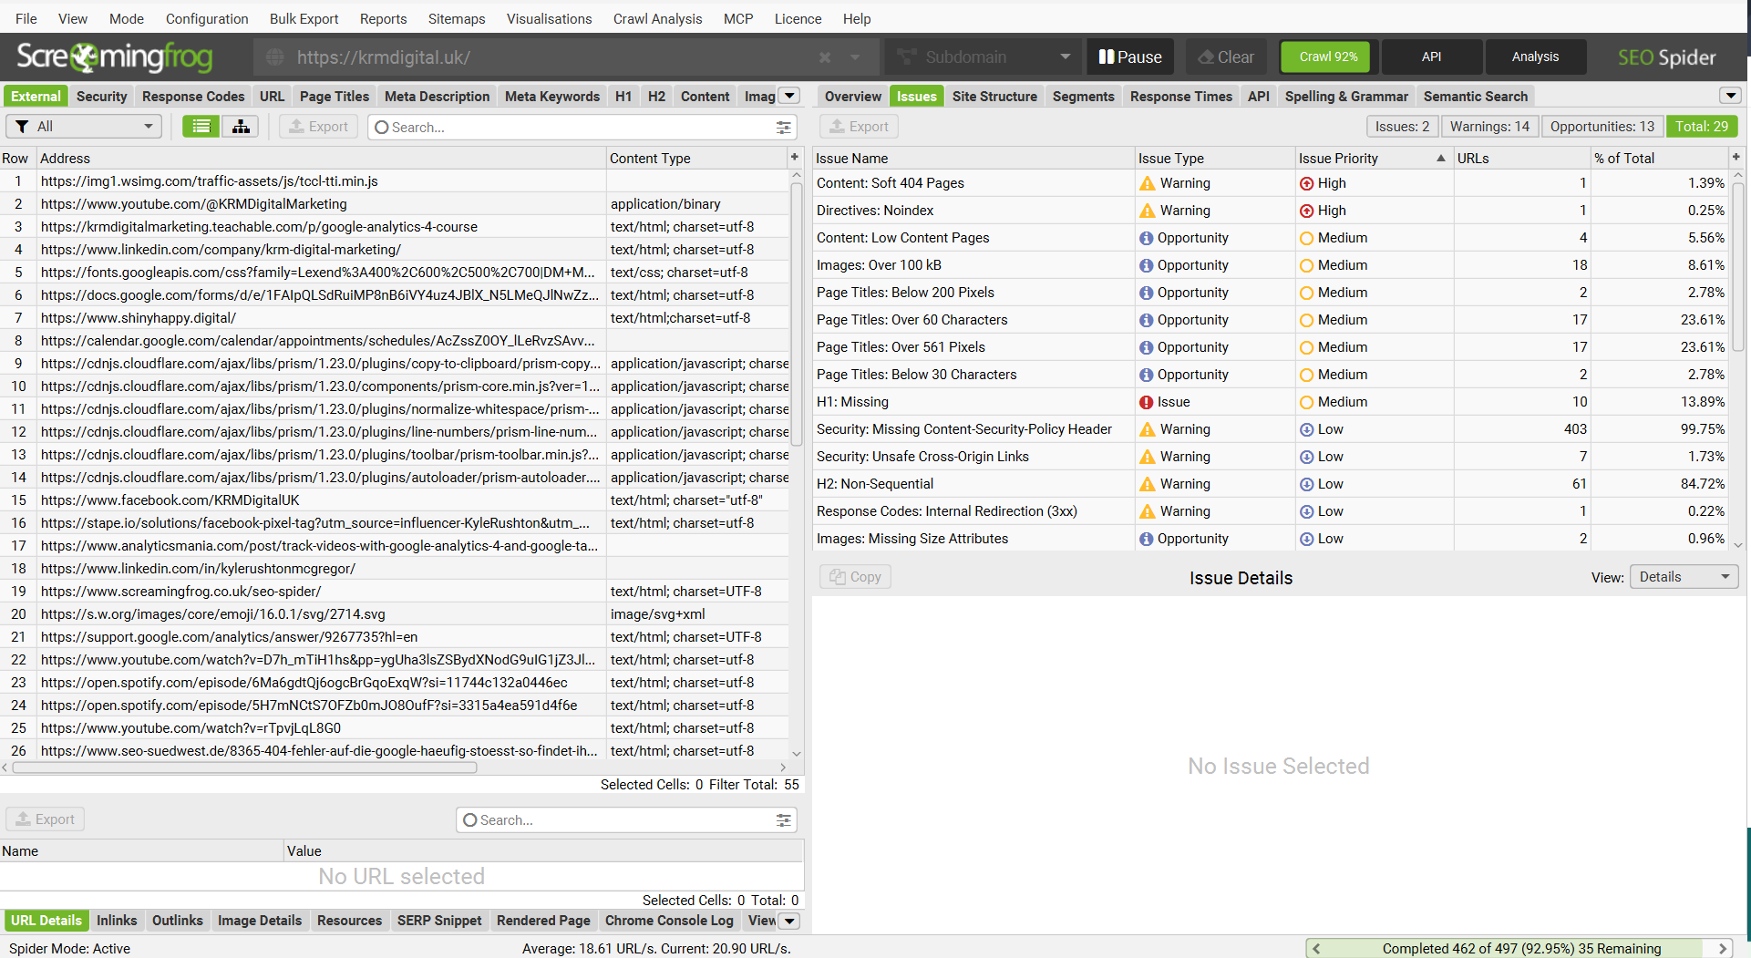Click the warning icon for Directives: Noindex

pos(1148,211)
